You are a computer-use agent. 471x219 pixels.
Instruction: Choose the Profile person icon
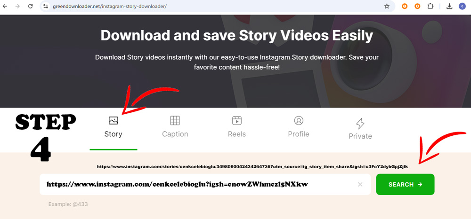click(299, 120)
